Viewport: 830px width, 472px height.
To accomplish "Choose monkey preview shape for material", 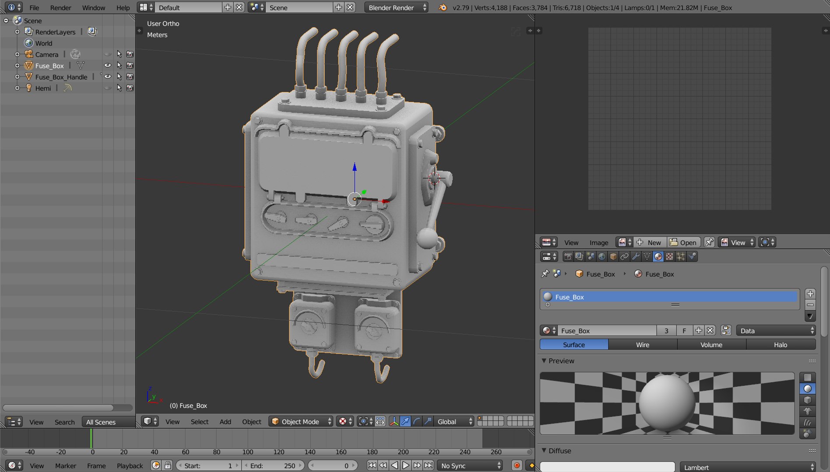I will point(808,411).
